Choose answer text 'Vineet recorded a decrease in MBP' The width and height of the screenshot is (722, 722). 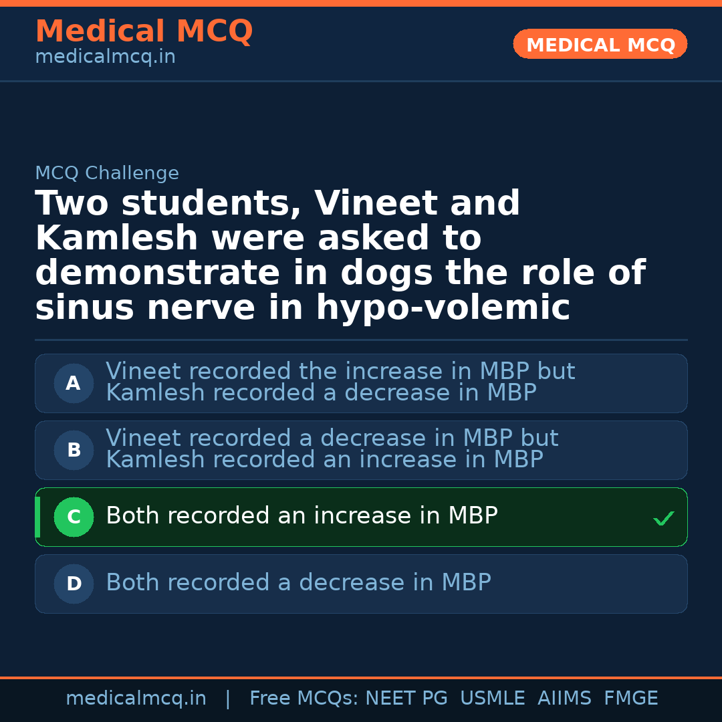[332, 439]
